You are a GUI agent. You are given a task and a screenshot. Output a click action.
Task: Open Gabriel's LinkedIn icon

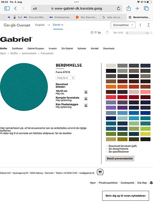click(x=99, y=33)
